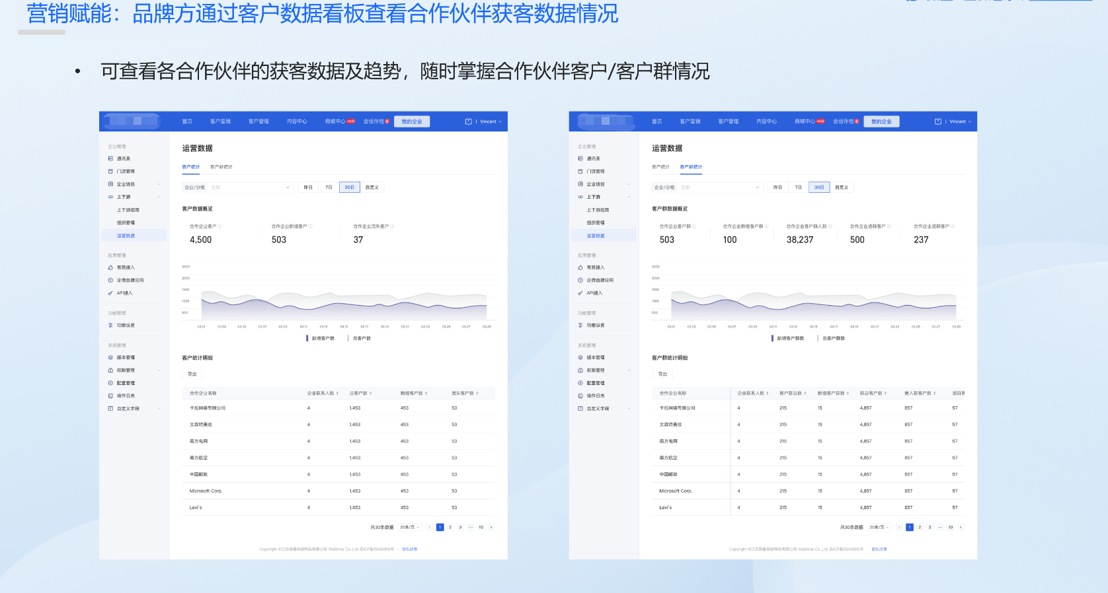Click 自定义字段 icon in left screenshot
Viewport: 1108px width, 593px height.
110,409
